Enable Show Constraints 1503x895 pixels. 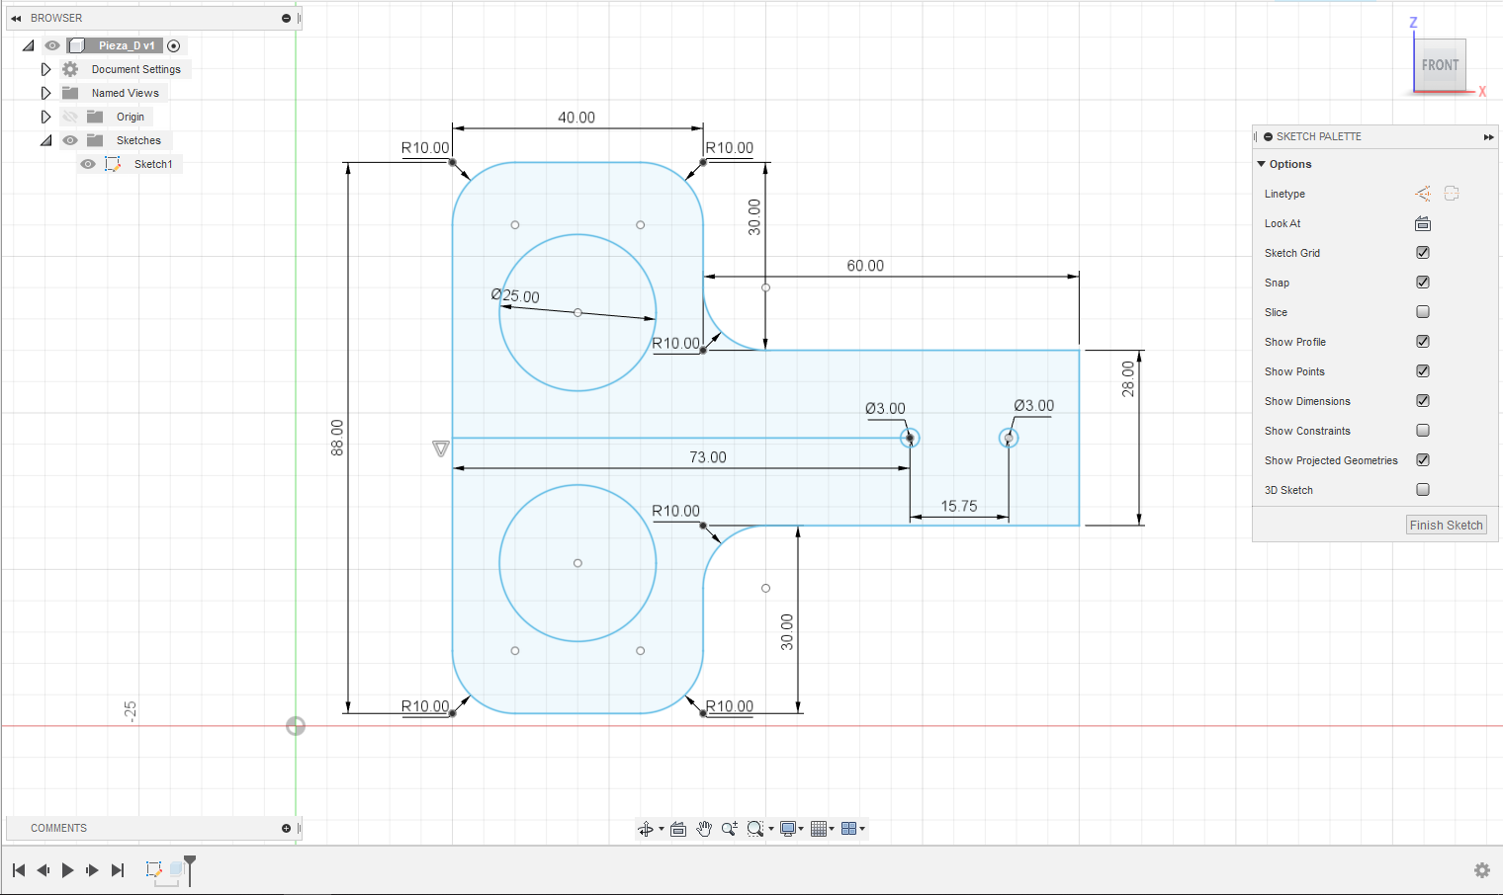coord(1423,431)
